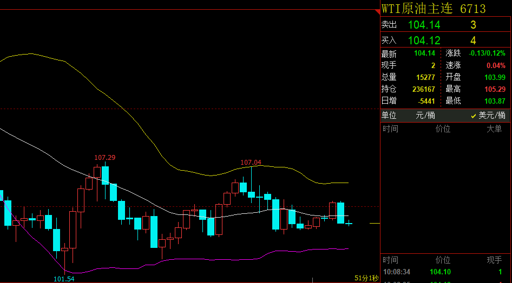Click the 最新 value 104.14

point(424,53)
